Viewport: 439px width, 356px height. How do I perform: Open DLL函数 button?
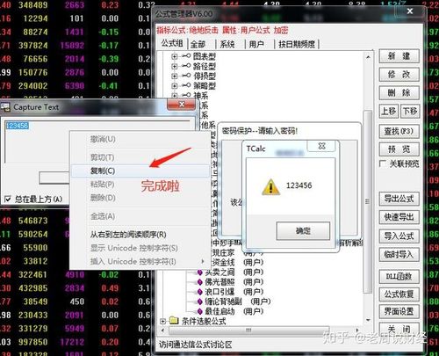[x=399, y=276]
